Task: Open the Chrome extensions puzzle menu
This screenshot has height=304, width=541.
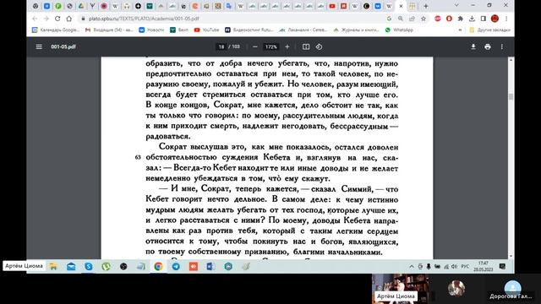Action: tap(460, 19)
